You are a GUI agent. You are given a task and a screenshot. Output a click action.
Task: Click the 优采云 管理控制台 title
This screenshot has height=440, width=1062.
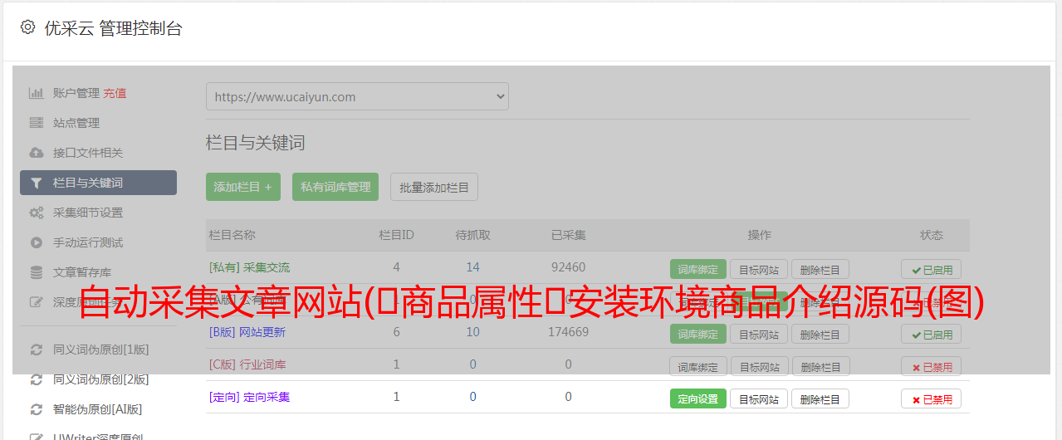coord(114,28)
